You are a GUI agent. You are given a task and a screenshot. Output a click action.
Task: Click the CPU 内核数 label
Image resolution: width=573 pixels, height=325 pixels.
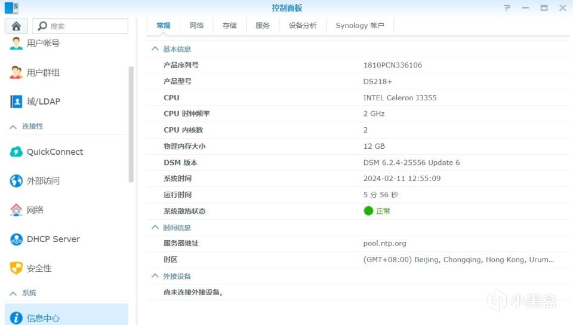(x=183, y=130)
